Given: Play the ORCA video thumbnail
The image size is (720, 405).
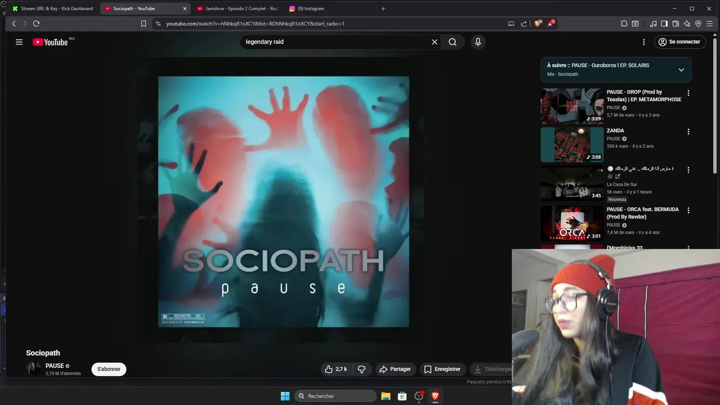Looking at the screenshot, I should click(x=572, y=223).
